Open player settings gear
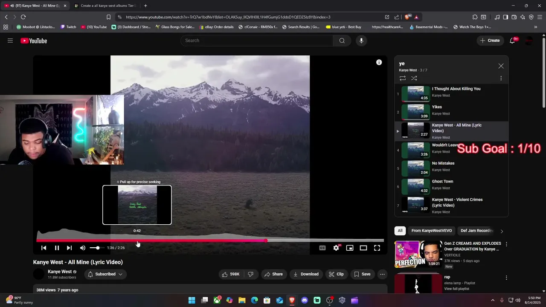 click(x=336, y=248)
